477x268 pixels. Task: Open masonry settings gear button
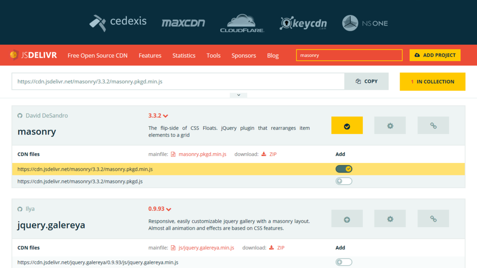click(390, 125)
